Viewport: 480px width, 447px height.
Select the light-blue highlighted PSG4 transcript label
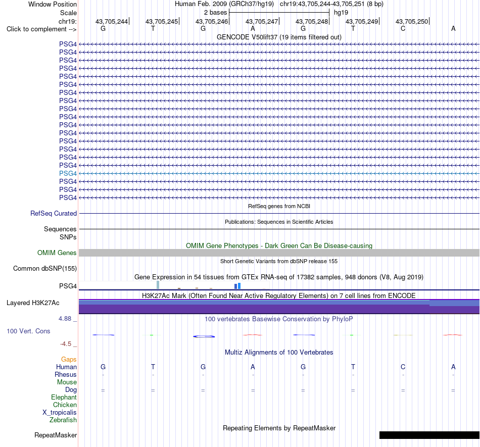pos(68,173)
